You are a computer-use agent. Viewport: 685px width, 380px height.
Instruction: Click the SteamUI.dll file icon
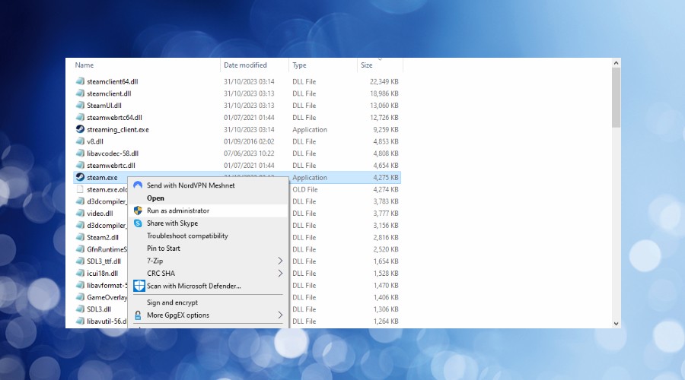pyautogui.click(x=80, y=106)
